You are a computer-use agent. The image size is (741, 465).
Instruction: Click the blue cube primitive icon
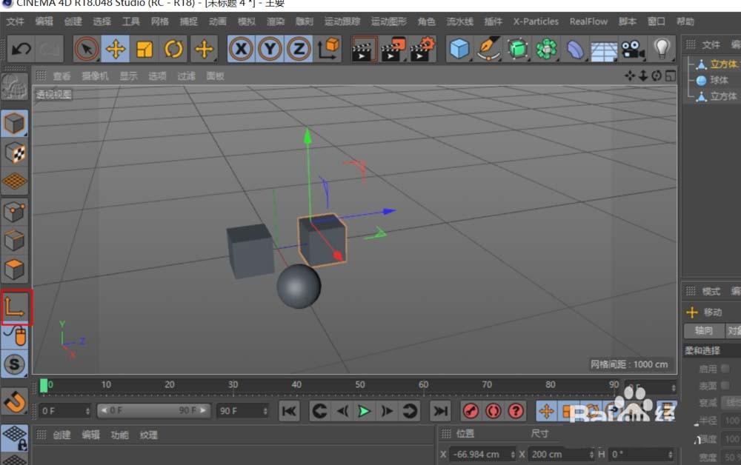[x=459, y=49]
